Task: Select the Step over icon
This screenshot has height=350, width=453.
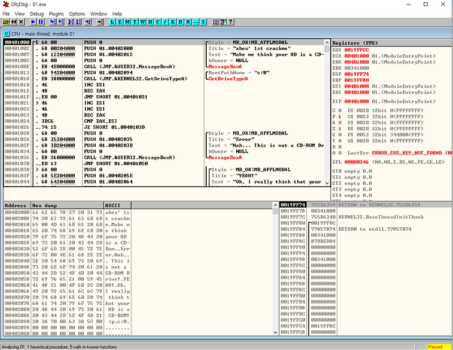Action: (x=62, y=23)
